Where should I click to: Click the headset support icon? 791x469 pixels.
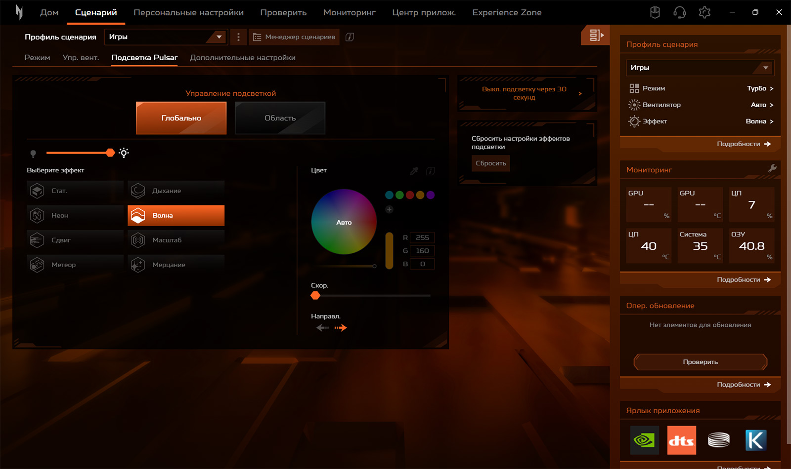click(x=680, y=12)
